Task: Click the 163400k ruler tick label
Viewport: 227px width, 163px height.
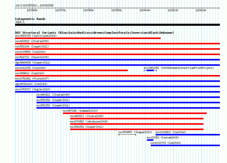Action: pos(145,10)
